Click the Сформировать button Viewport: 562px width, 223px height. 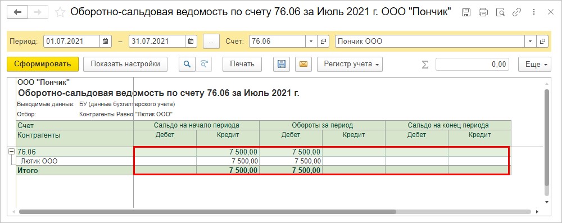[x=43, y=64]
